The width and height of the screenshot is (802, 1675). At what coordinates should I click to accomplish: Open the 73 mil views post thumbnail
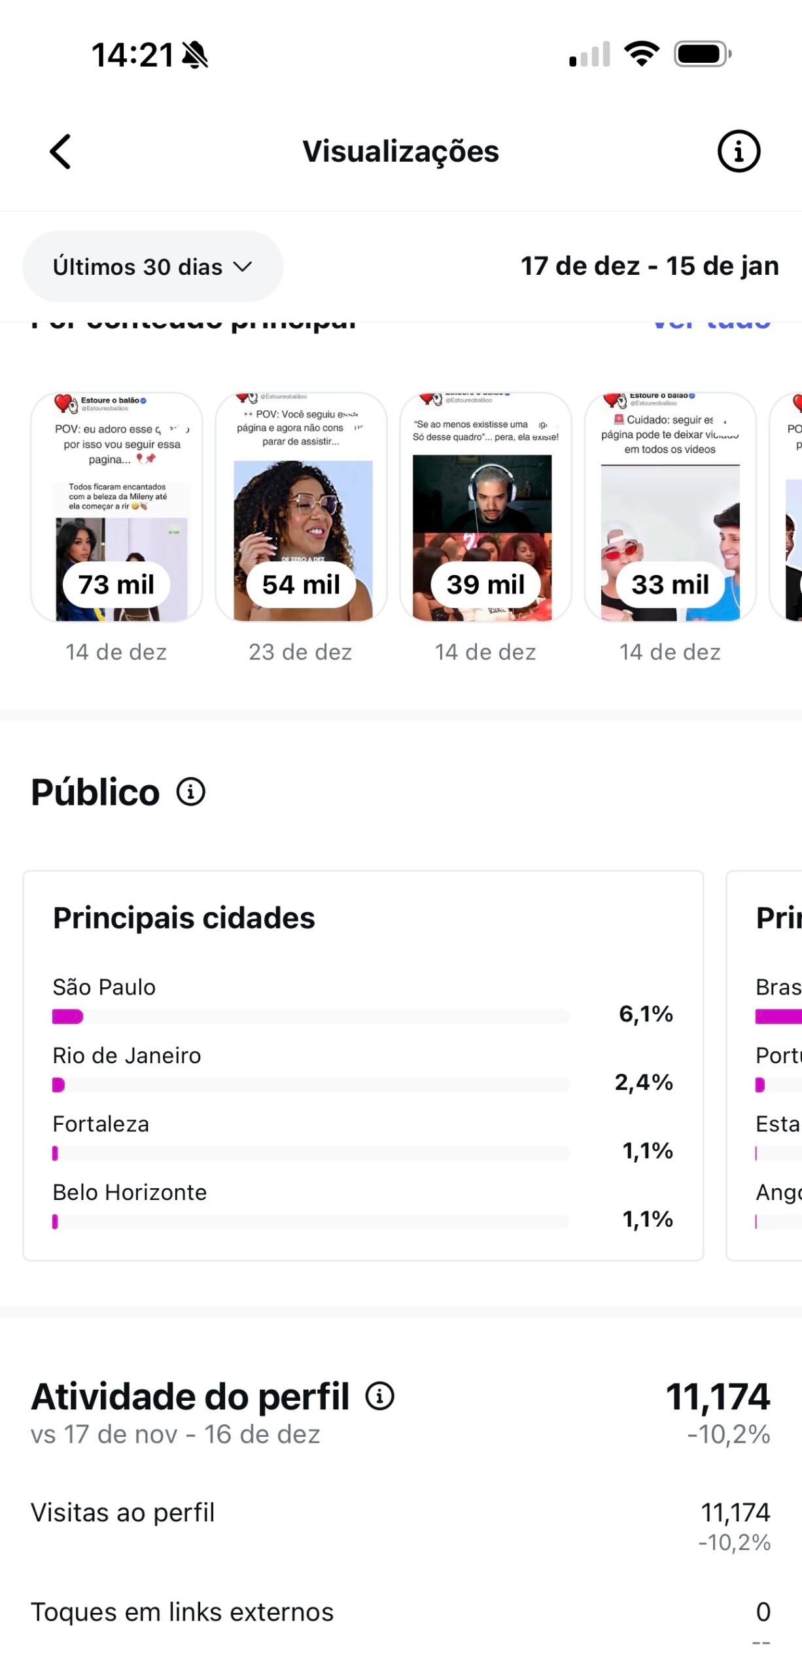116,507
